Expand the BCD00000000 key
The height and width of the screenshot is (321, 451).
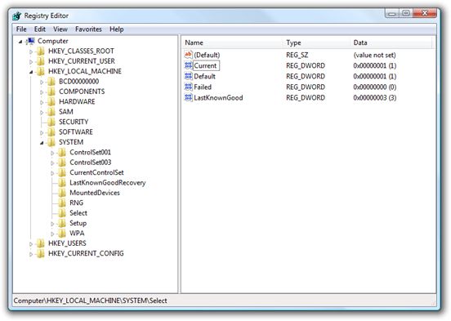(42, 82)
